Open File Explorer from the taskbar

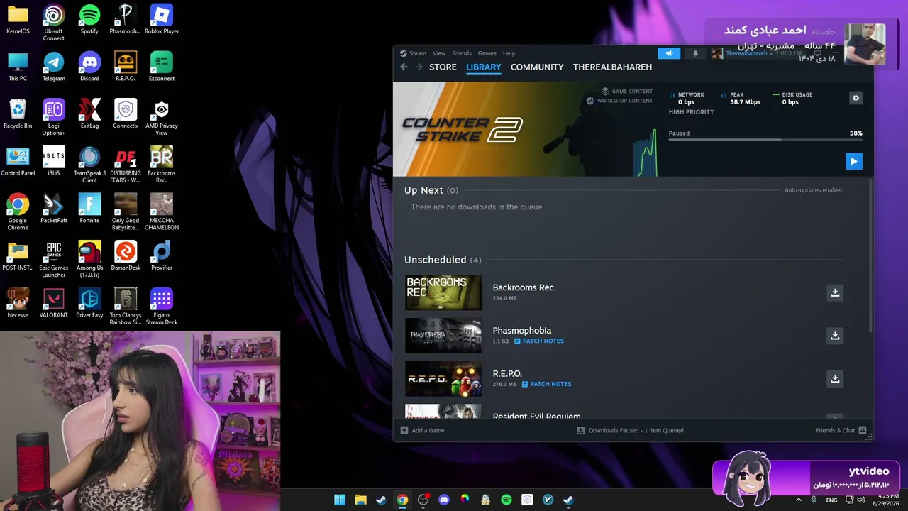pyautogui.click(x=360, y=500)
